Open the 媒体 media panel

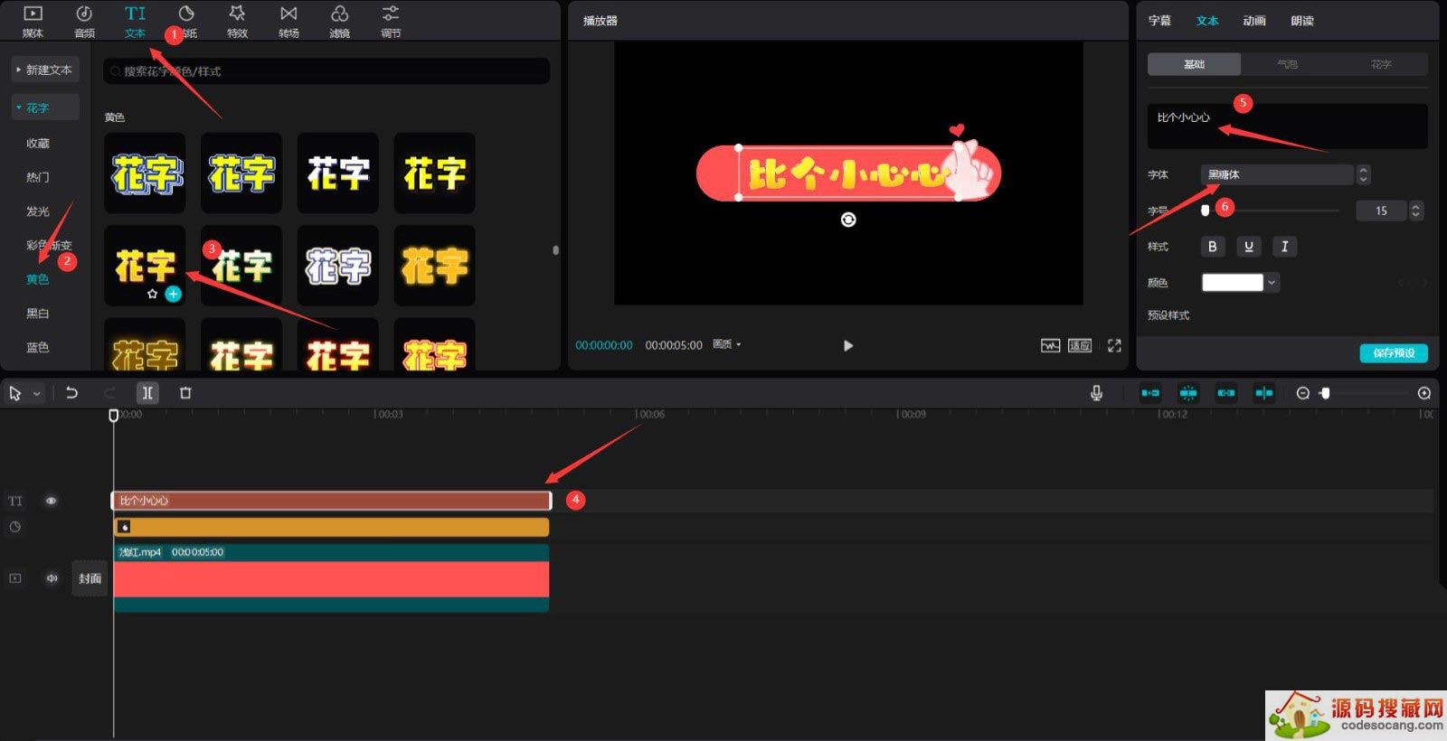pyautogui.click(x=33, y=21)
